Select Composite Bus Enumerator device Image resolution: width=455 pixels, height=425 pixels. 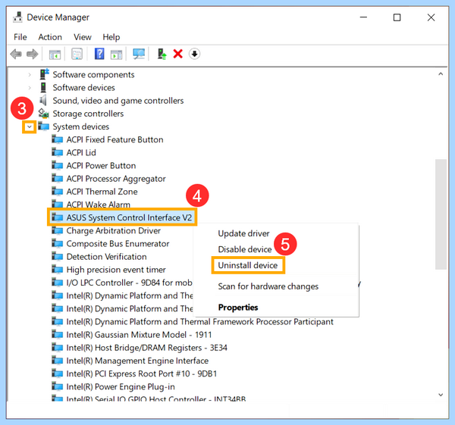(x=118, y=243)
